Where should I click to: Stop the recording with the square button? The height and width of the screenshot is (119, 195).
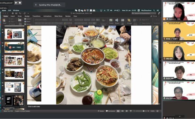(20, 3)
